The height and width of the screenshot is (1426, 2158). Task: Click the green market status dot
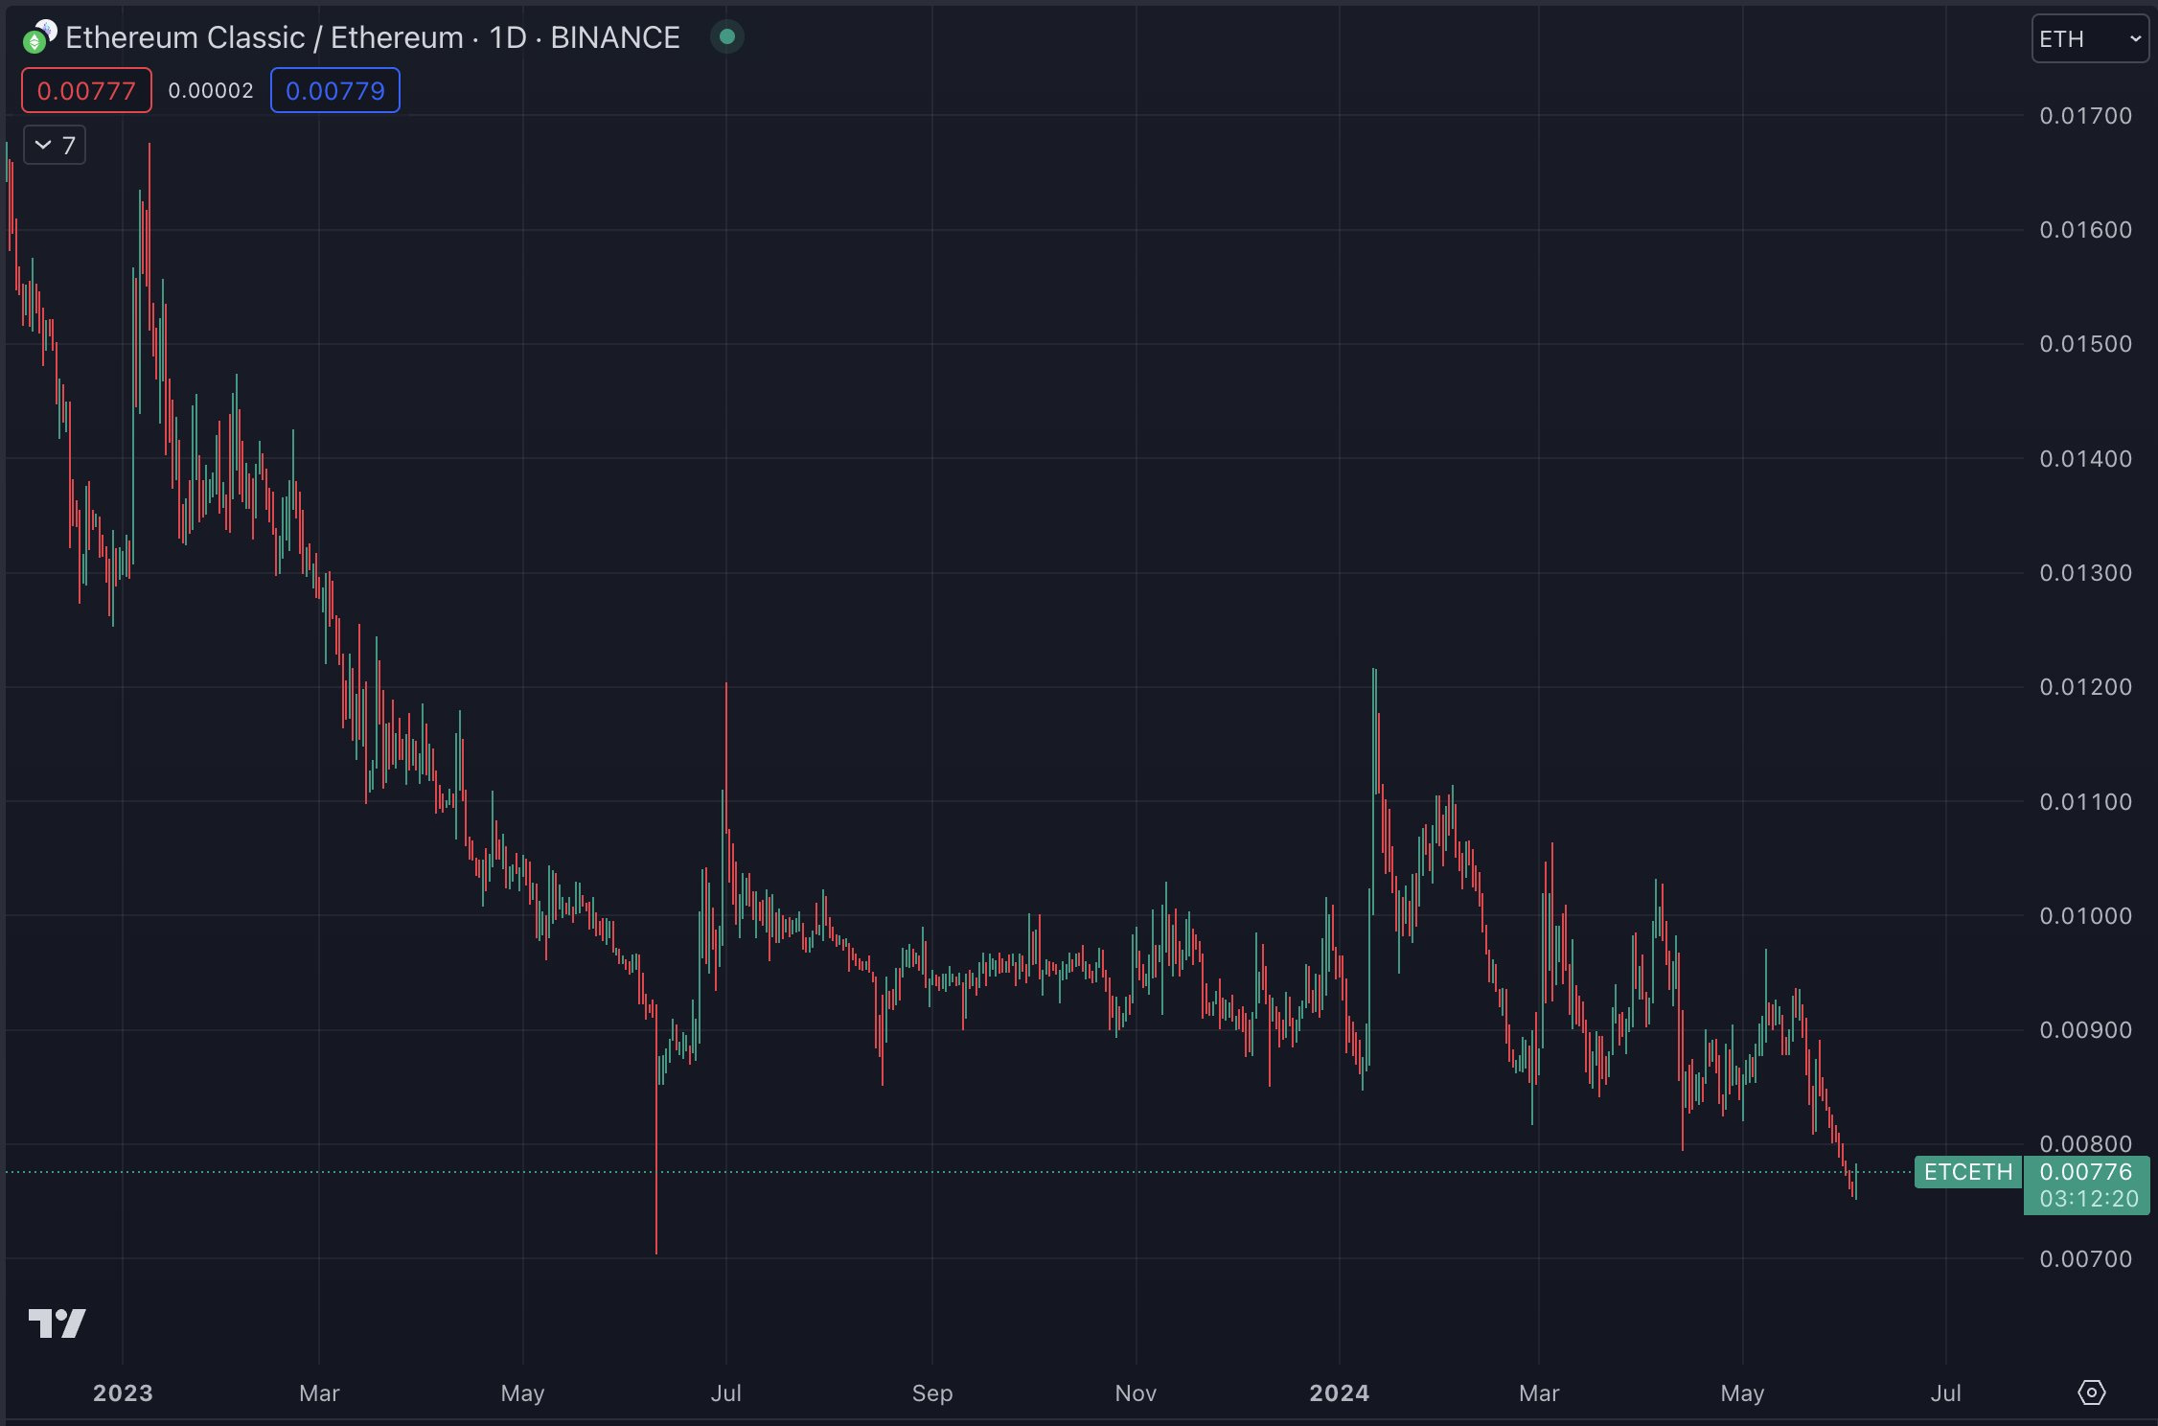click(727, 36)
